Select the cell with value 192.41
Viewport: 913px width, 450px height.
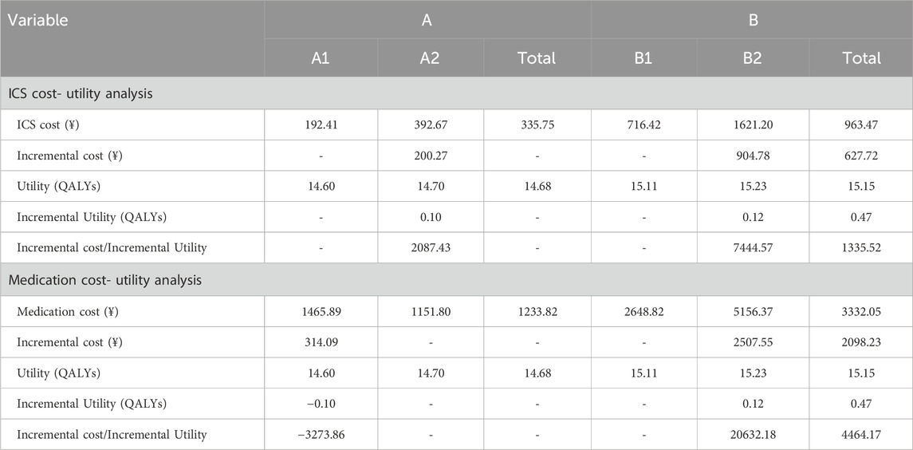(321, 125)
